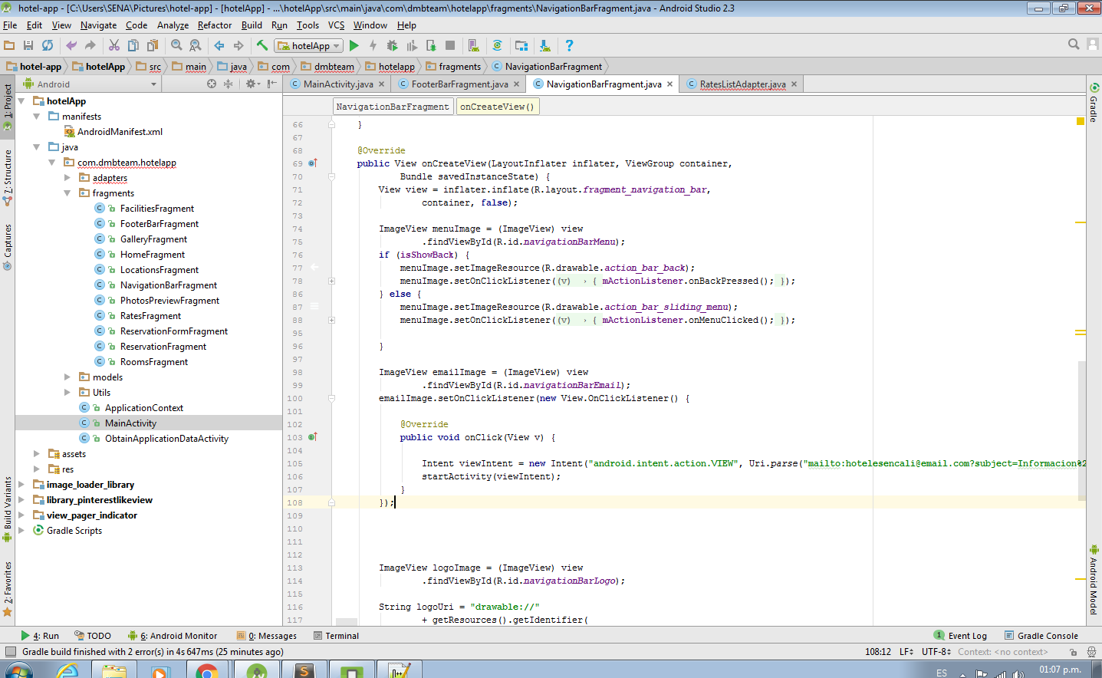Expand the Utils package

67,393
